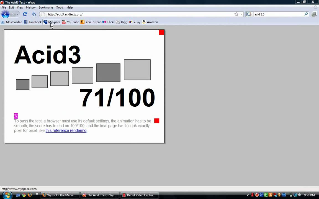Click the golden bird tray icon
This screenshot has width=319, height=199.
pos(279,195)
